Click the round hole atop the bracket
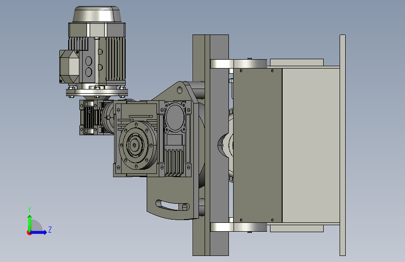Image resolution: width=405 pixels, height=262 pixels. [x=179, y=90]
